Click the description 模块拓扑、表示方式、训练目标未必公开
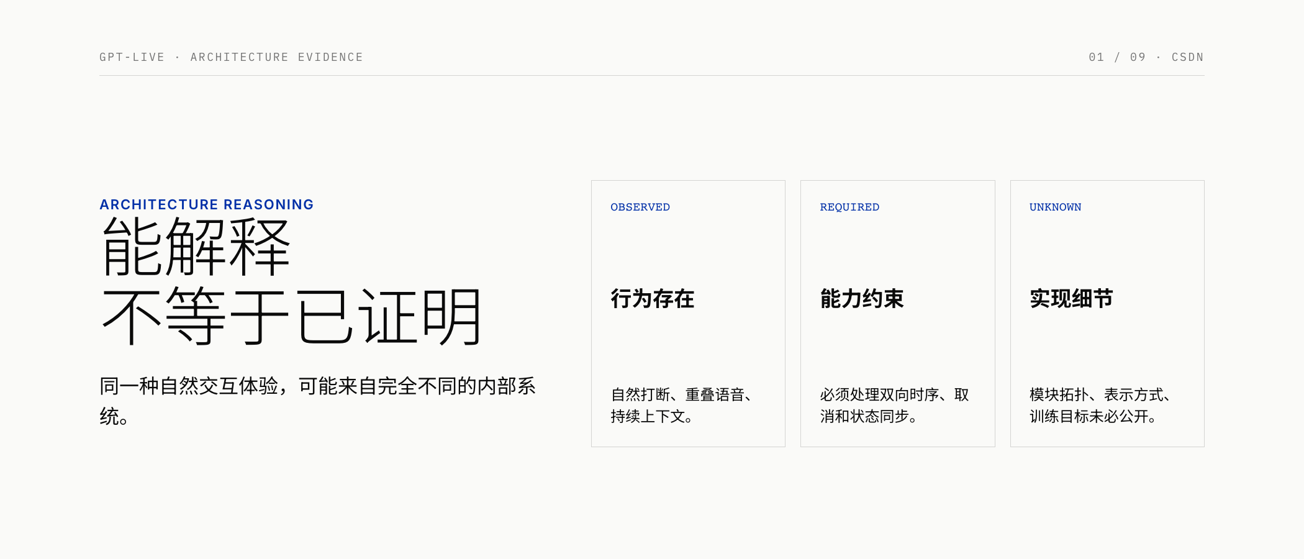 [x=1100, y=405]
